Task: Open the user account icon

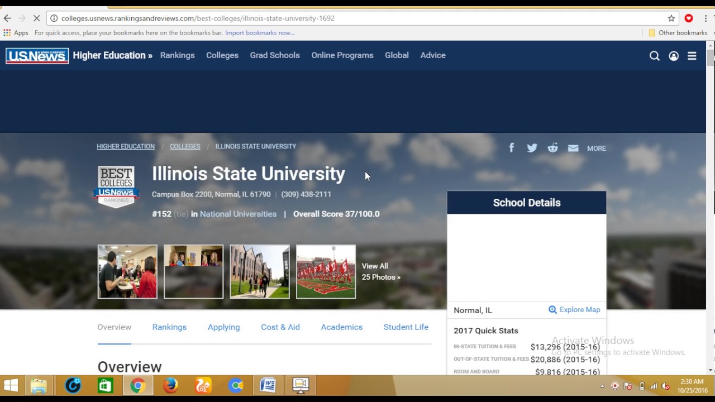Action: tap(674, 56)
